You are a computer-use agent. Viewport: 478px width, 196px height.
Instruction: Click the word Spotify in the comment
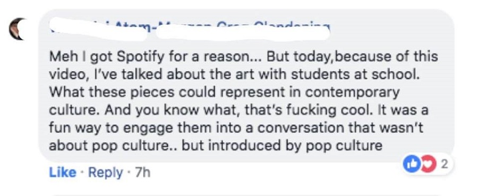(x=142, y=57)
